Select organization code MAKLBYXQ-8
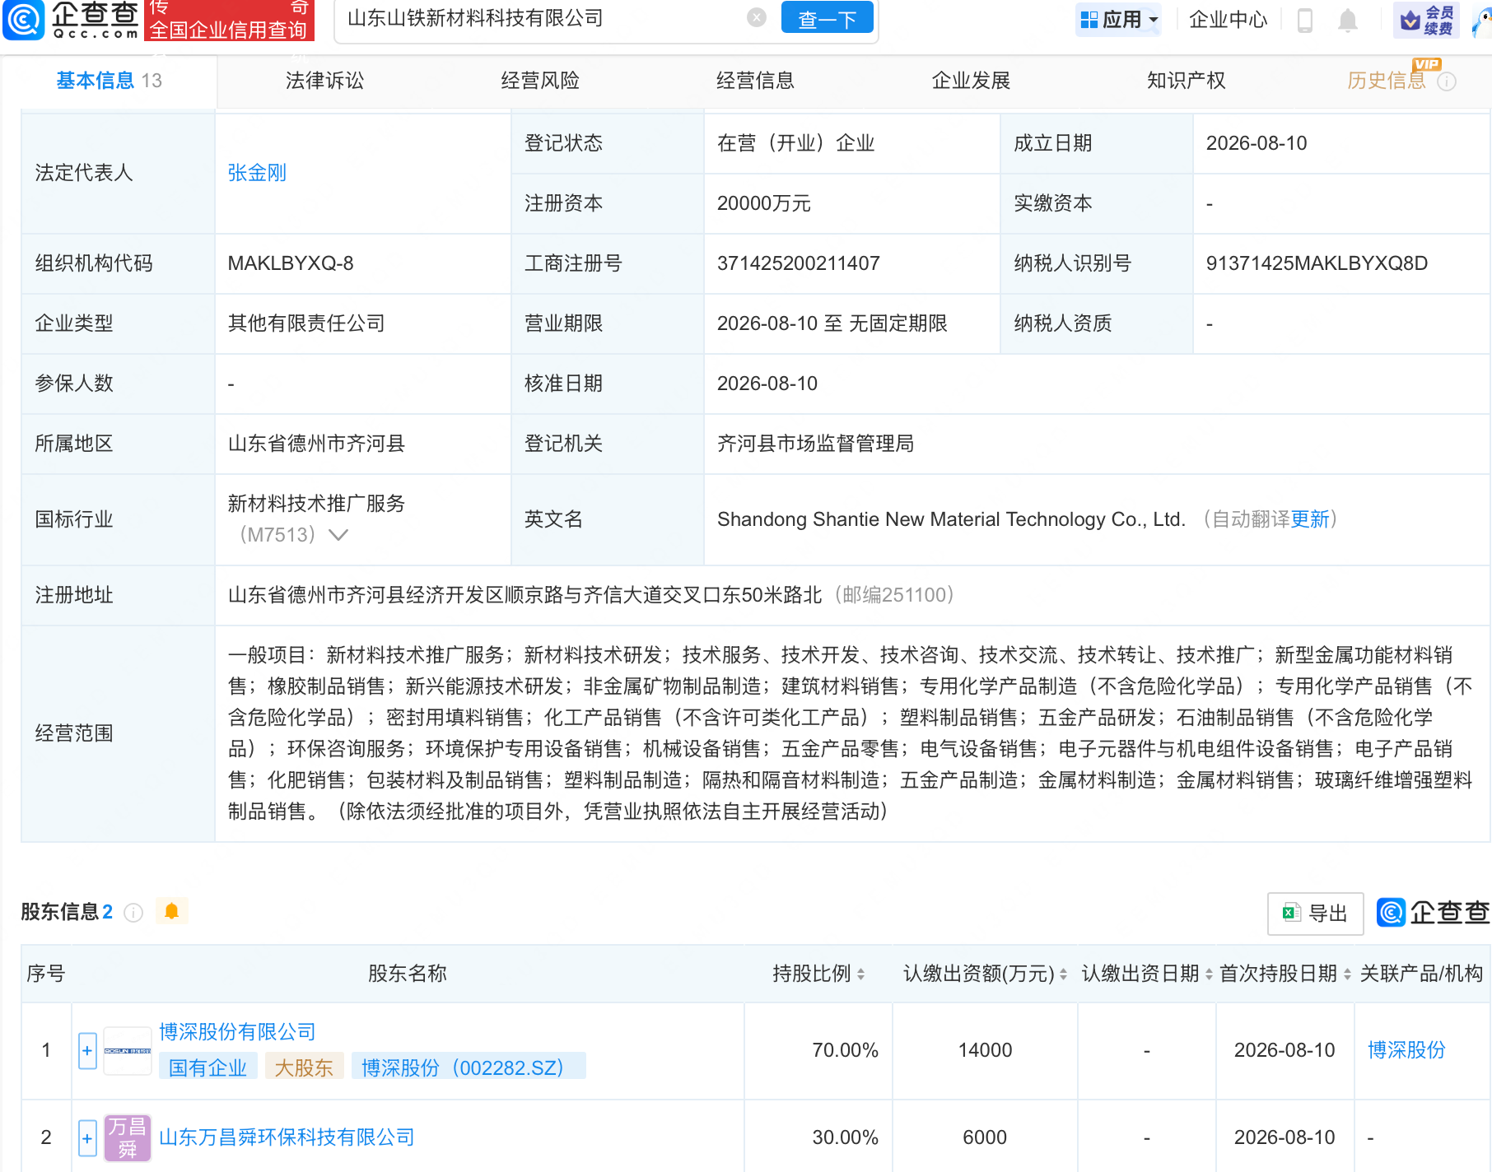Screen dimensions: 1492x1172 pyautogui.click(x=291, y=263)
